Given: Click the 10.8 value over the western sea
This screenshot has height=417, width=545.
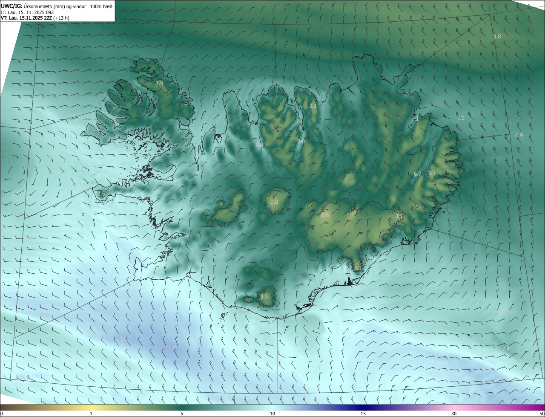Looking at the screenshot, I should pos(44,316).
